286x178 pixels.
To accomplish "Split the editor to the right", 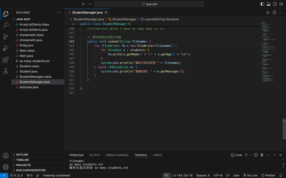I will 274,12.
